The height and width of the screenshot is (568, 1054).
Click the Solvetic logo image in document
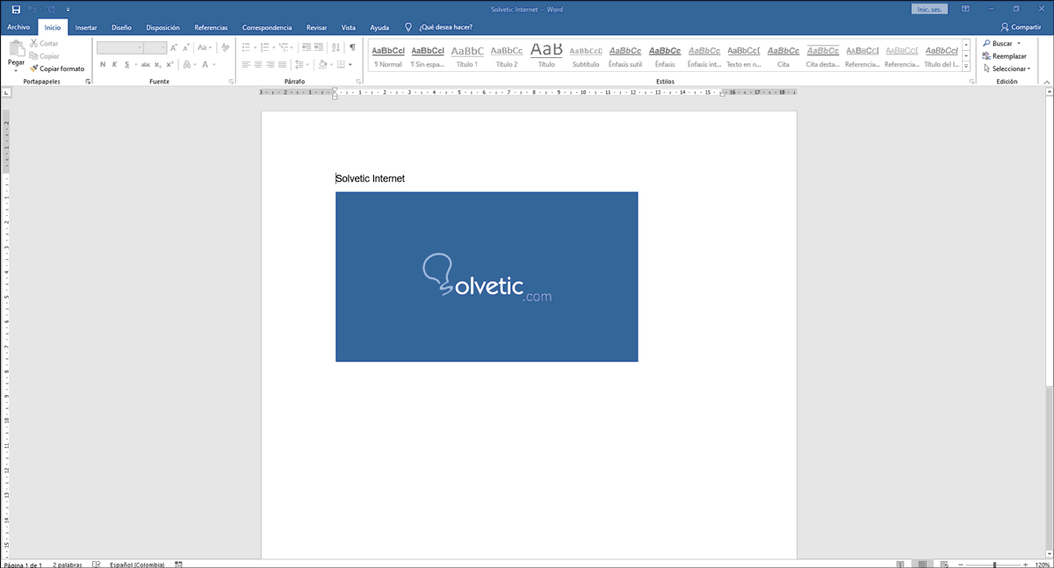point(487,277)
